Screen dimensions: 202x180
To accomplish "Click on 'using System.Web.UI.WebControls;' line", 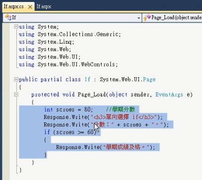I will (x=68, y=64).
